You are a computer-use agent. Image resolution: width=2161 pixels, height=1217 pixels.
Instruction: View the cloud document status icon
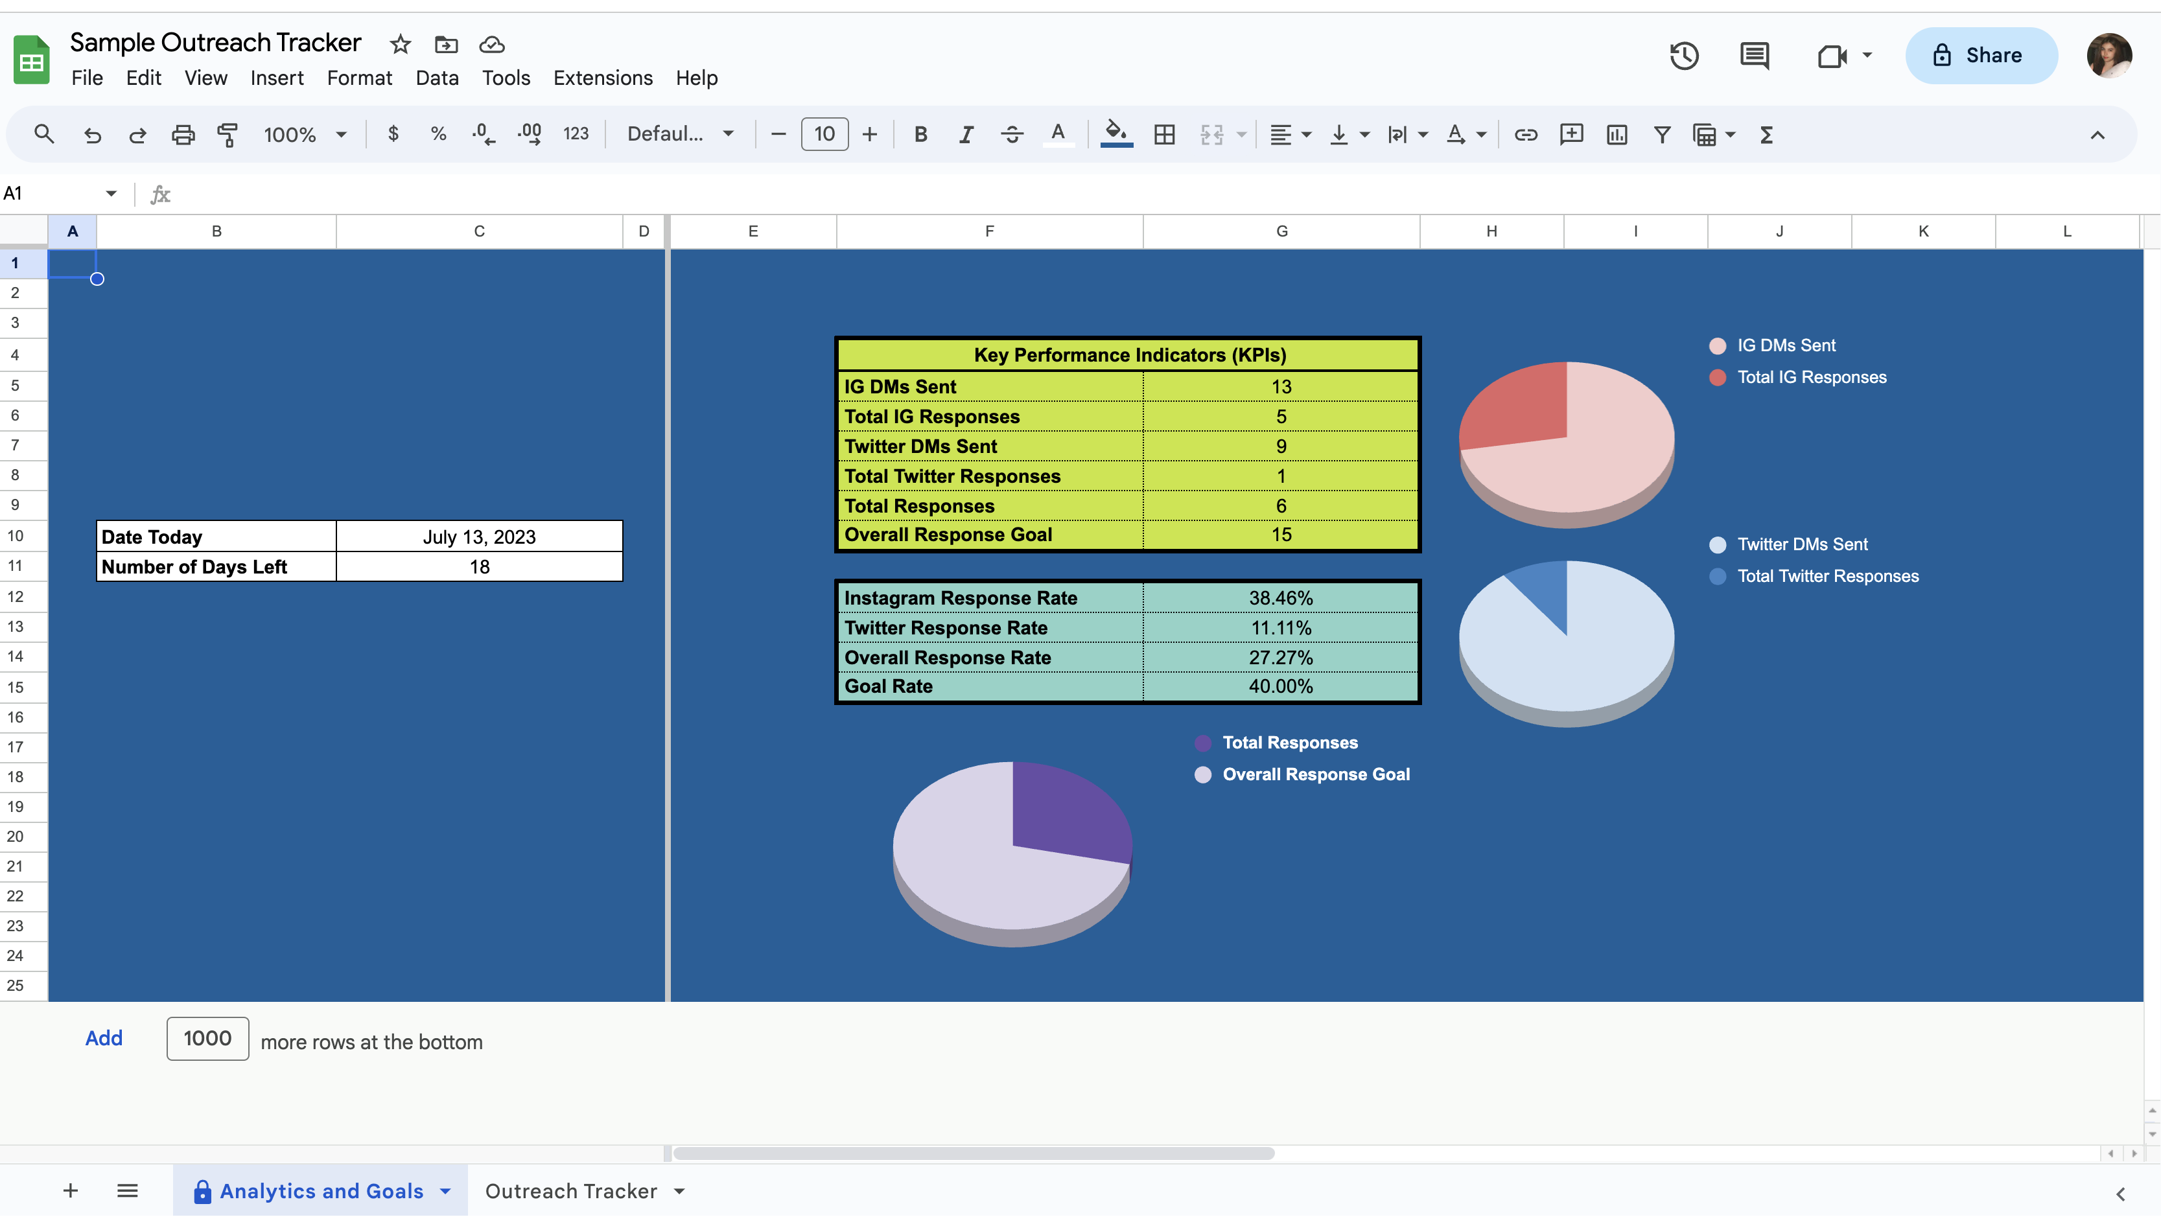[491, 43]
